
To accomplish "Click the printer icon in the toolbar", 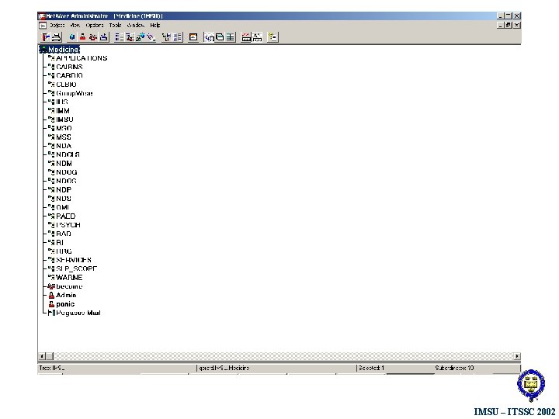I will [57, 37].
